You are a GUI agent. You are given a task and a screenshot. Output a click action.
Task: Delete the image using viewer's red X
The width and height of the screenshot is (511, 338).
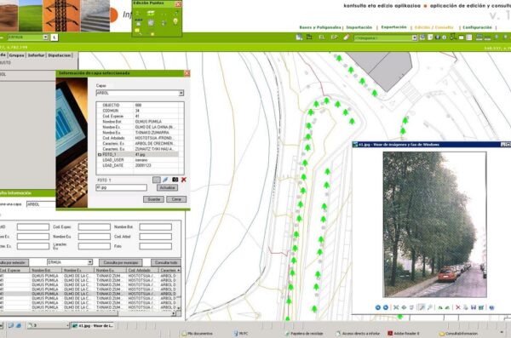(x=458, y=307)
